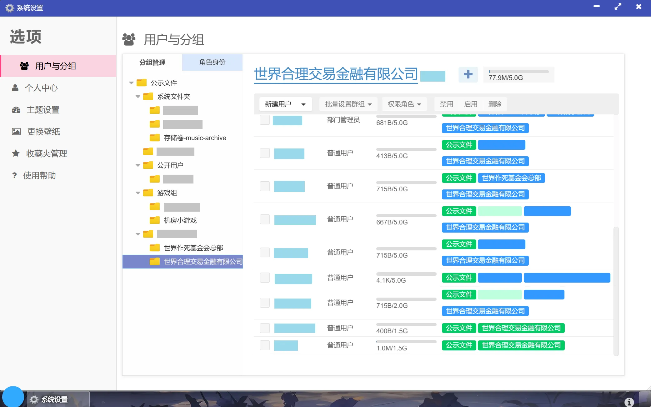651x407 pixels.
Task: Click 公示文件 tag in 1.0M/1.5G row
Action: (459, 345)
